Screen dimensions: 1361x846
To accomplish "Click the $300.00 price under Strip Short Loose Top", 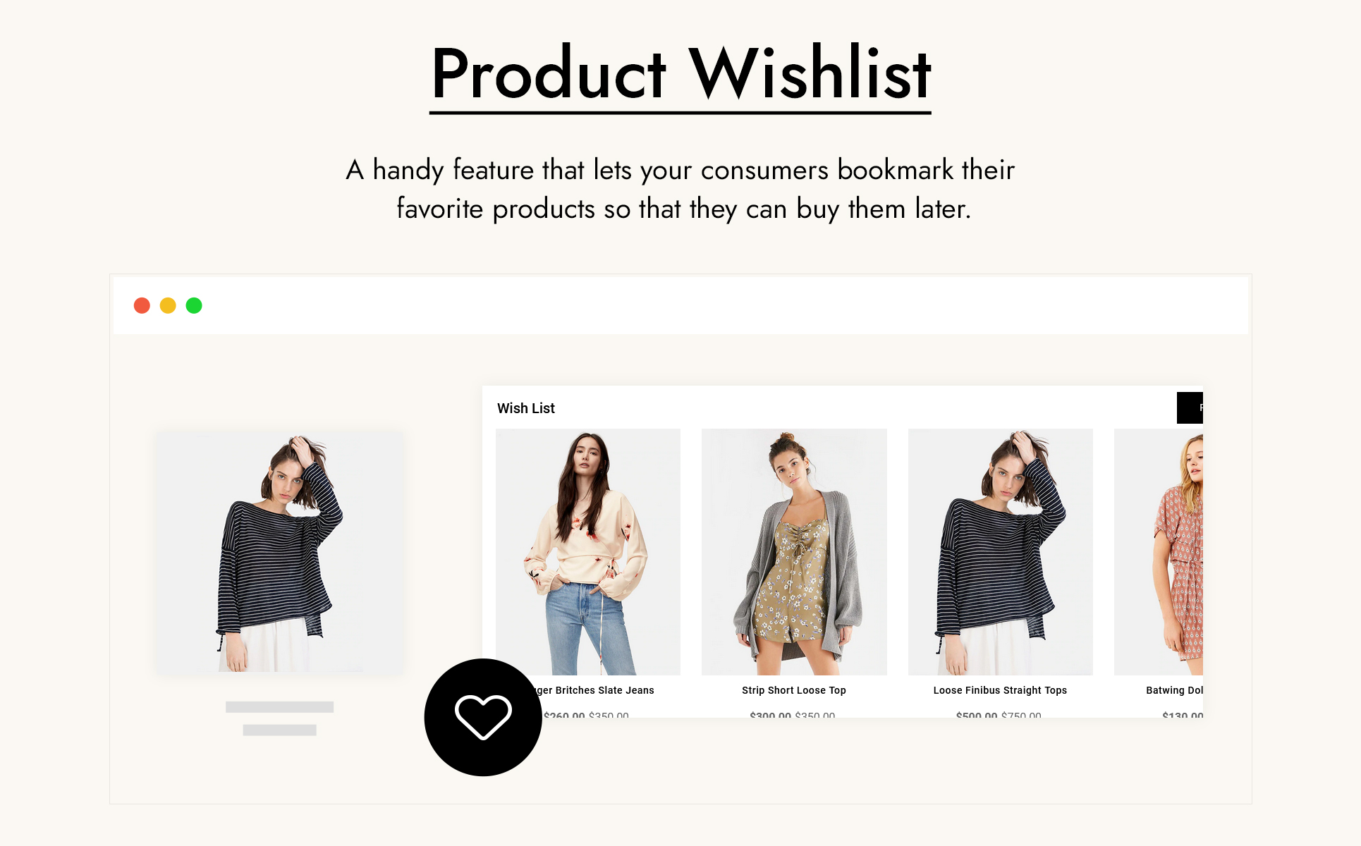I will [x=770, y=714].
